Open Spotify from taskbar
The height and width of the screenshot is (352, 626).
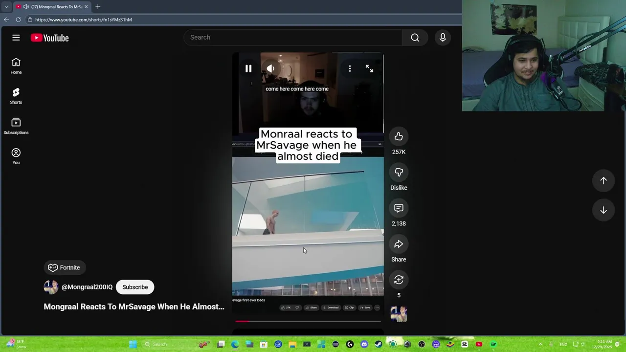point(493,344)
